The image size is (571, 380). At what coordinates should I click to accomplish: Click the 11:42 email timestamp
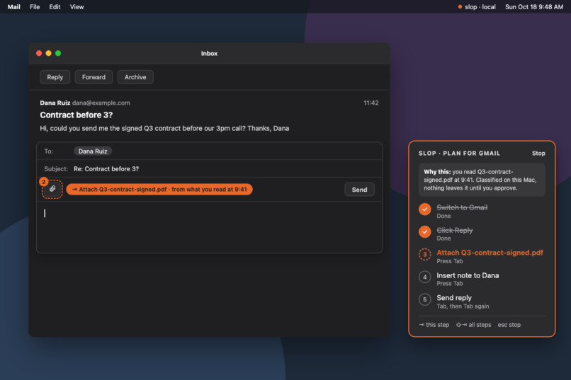click(x=371, y=103)
